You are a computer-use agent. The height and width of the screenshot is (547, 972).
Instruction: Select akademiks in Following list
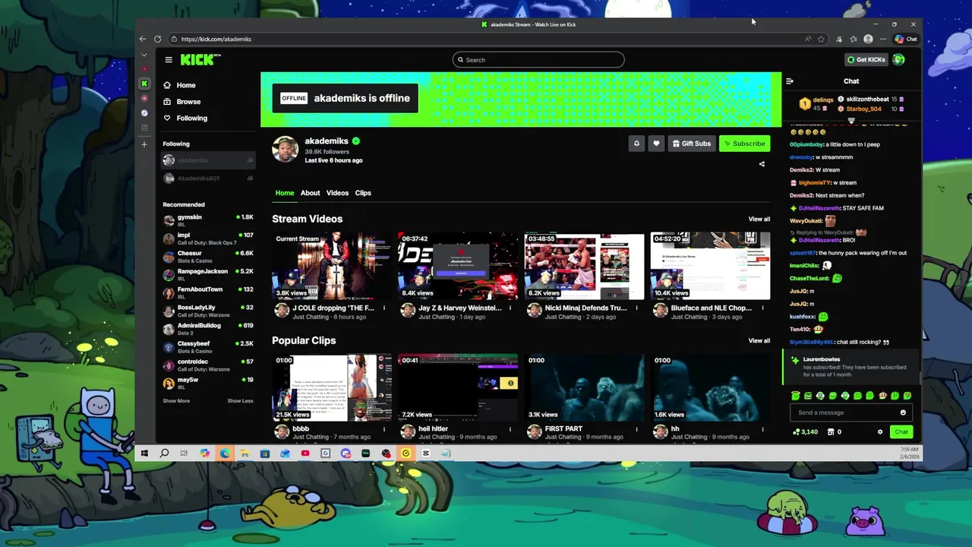(208, 160)
